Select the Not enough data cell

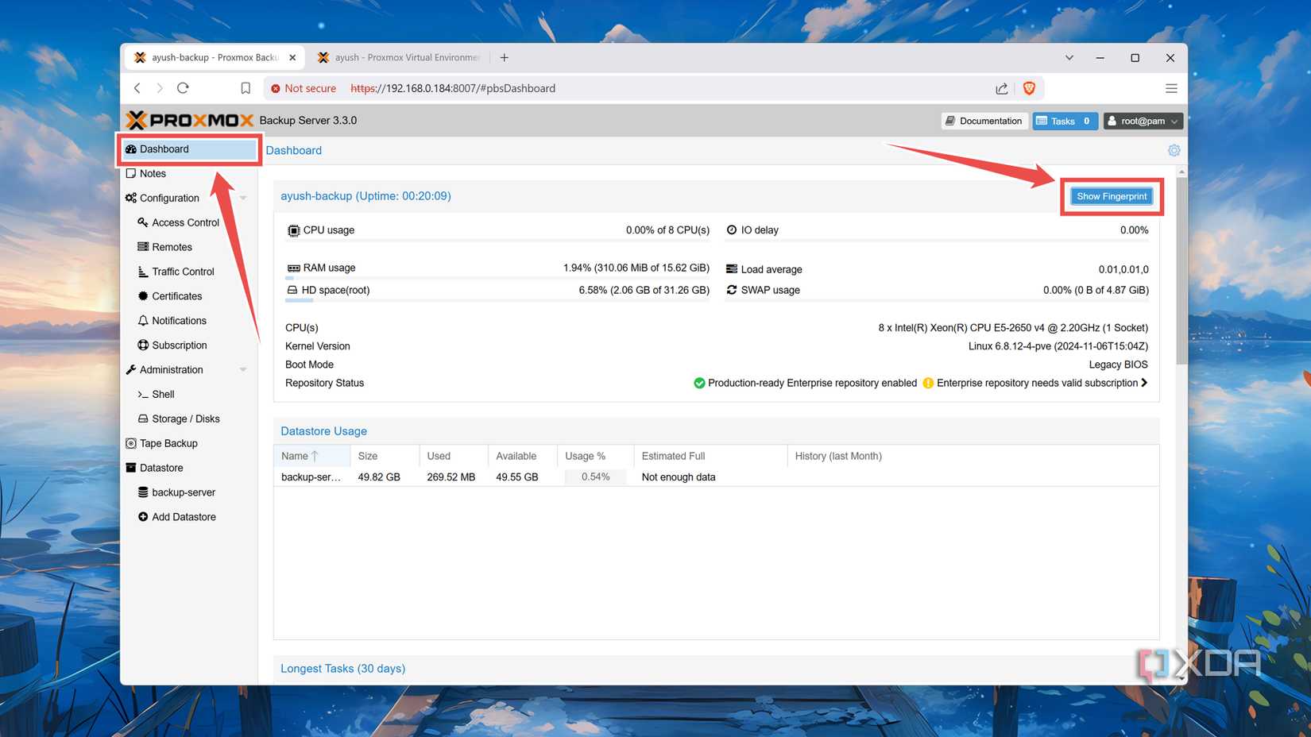coord(679,477)
